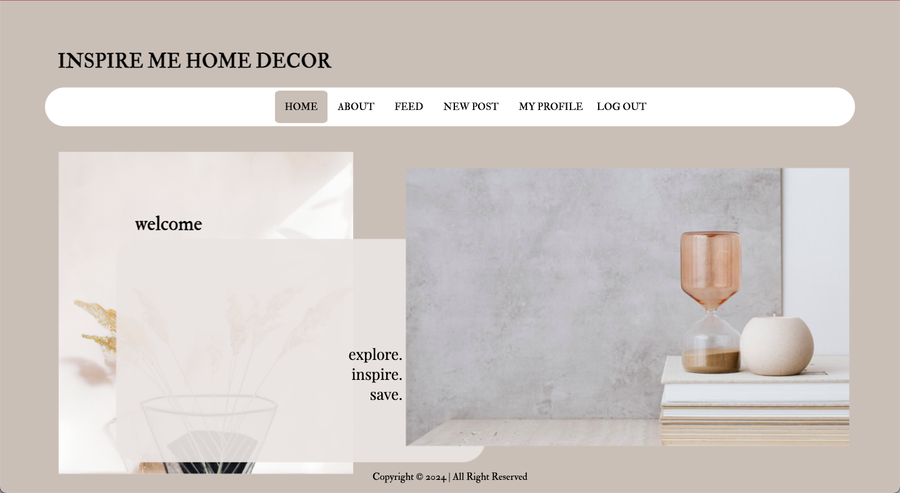Click the copyright 2024 footer text
Viewport: 900px width, 493px height.
pyautogui.click(x=450, y=477)
